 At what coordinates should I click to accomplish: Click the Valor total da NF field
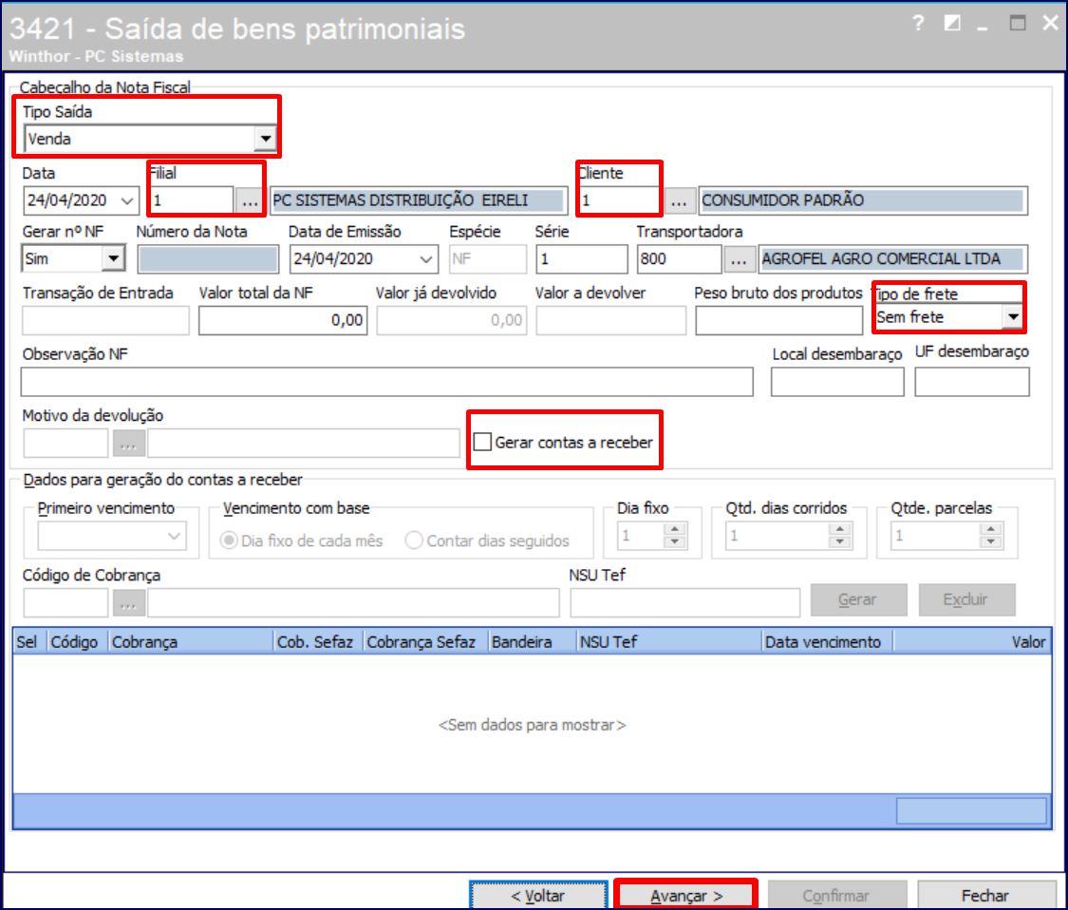coord(283,320)
